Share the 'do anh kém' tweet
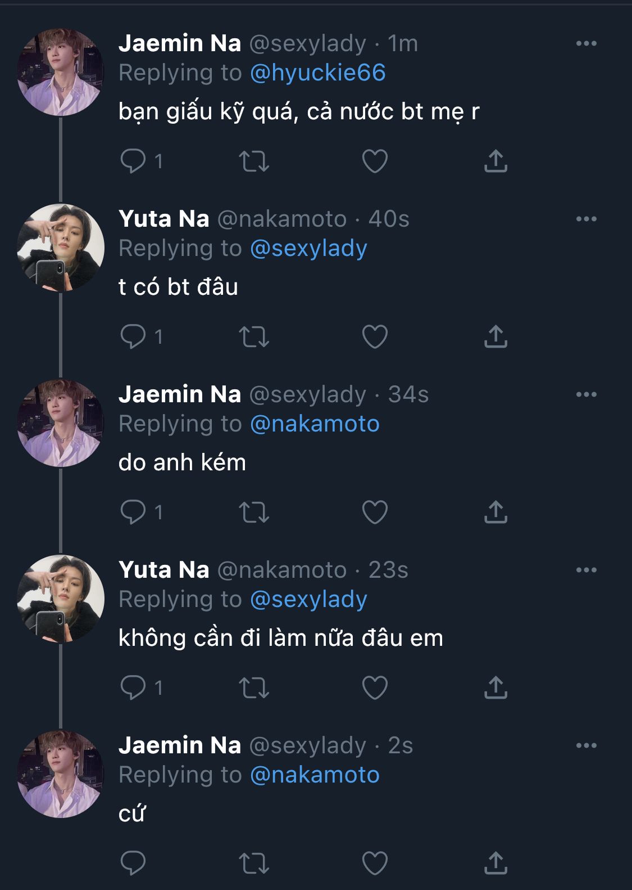The image size is (632, 890). tap(495, 513)
